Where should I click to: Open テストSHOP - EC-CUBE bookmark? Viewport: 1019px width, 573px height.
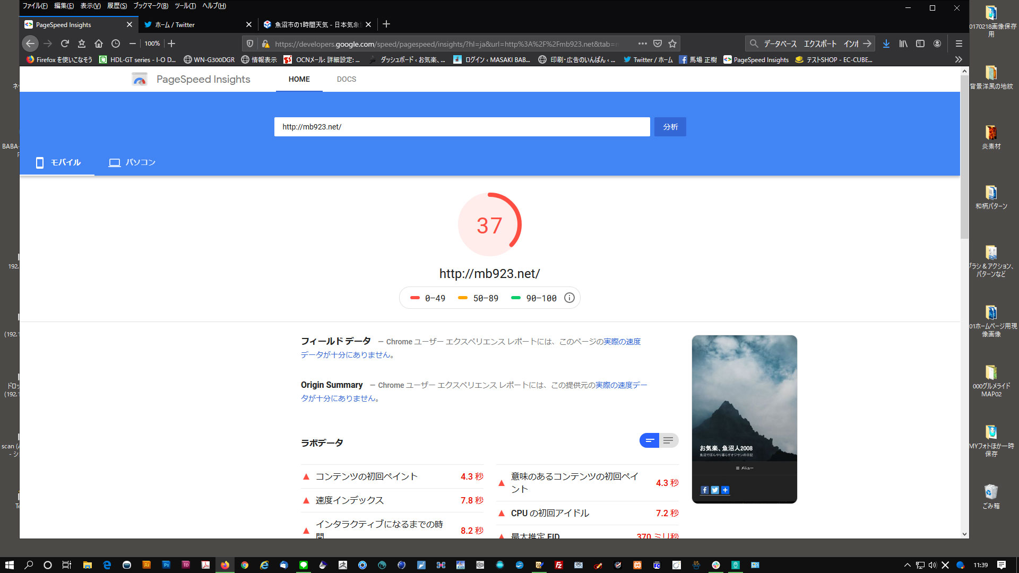[x=834, y=59]
